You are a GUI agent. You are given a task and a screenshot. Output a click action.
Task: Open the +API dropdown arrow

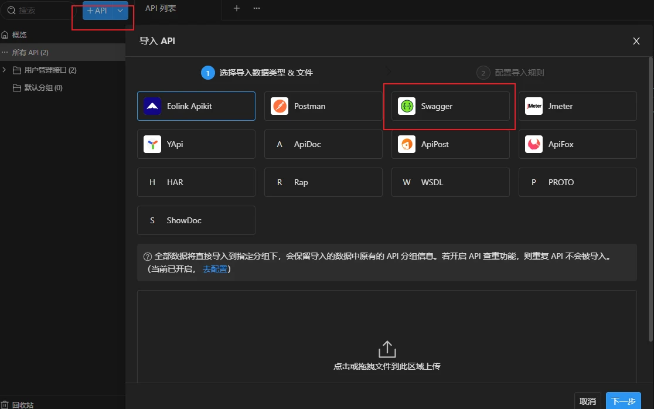pos(120,11)
